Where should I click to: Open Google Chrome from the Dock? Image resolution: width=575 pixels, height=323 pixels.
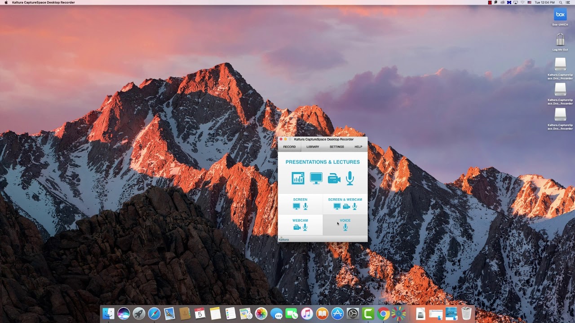tap(384, 314)
